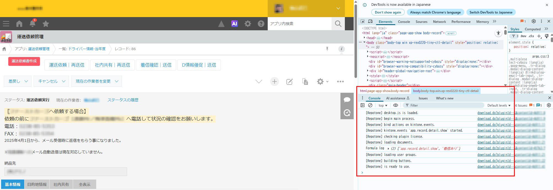Click the AI assistant icon

click(x=234, y=24)
